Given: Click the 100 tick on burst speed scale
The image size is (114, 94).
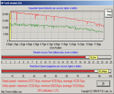Looking at the screenshot, I should click(110, 76).
